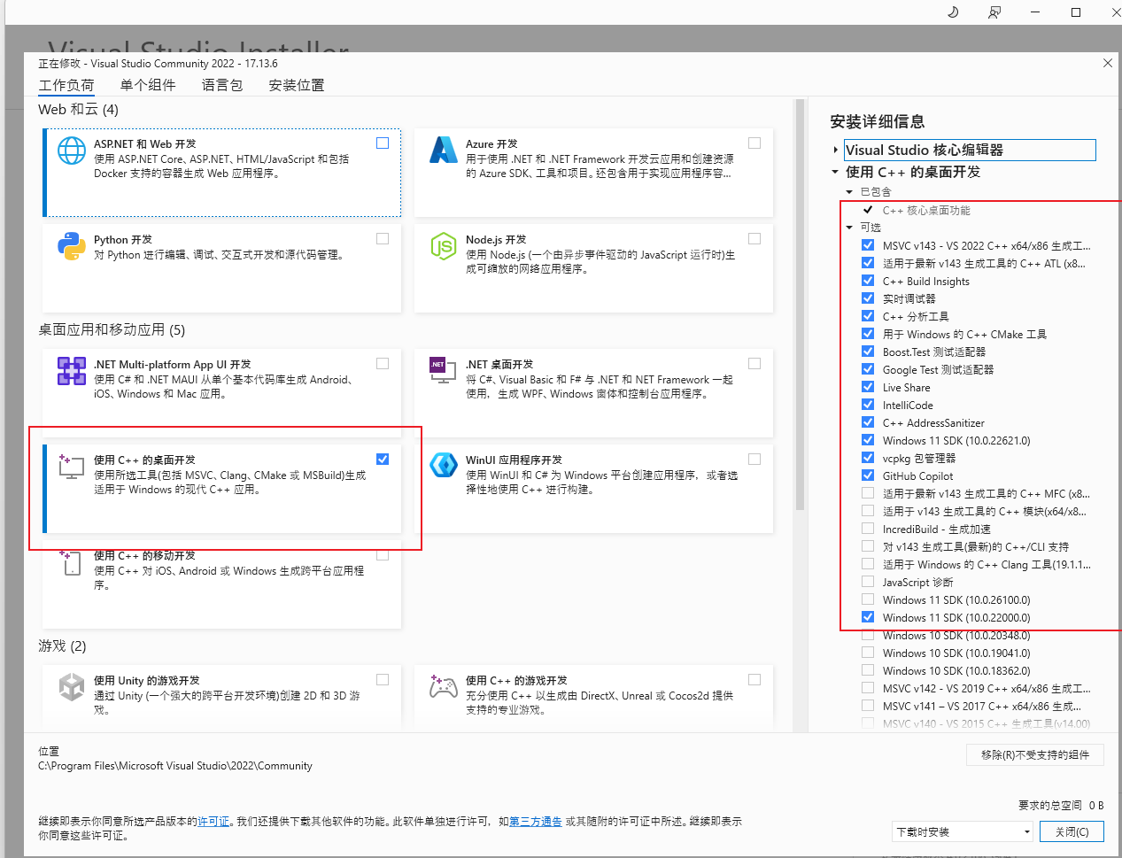
Task: Switch to the 安装位置 install locations tab
Action: pos(297,85)
